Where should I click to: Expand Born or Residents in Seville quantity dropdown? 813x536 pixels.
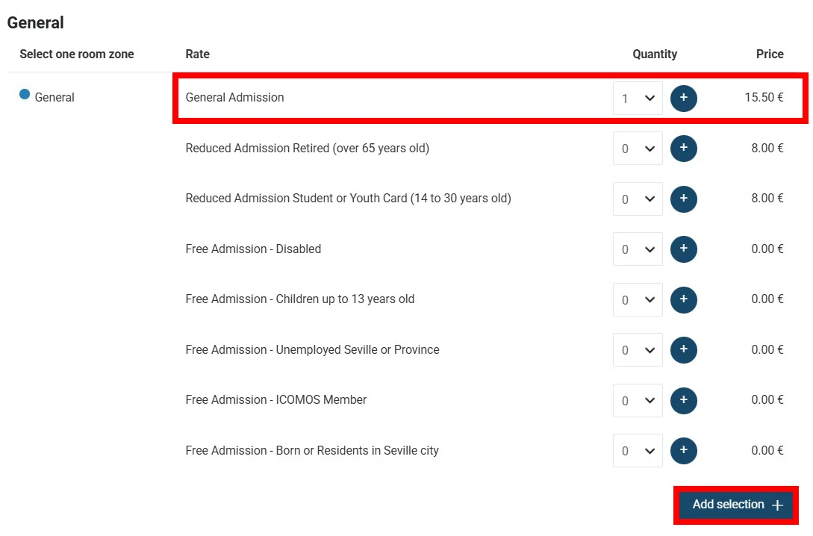coord(638,451)
